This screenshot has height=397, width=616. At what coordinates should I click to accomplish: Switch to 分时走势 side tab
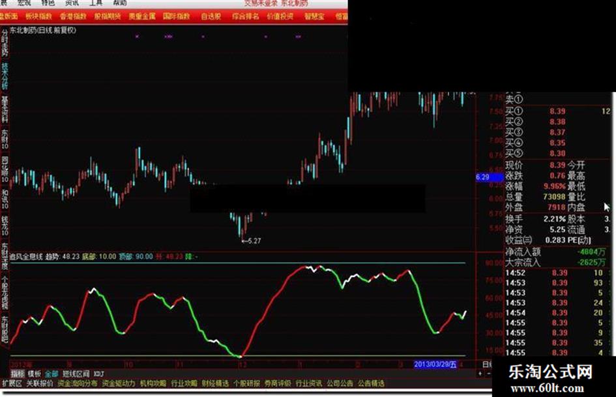(5, 42)
